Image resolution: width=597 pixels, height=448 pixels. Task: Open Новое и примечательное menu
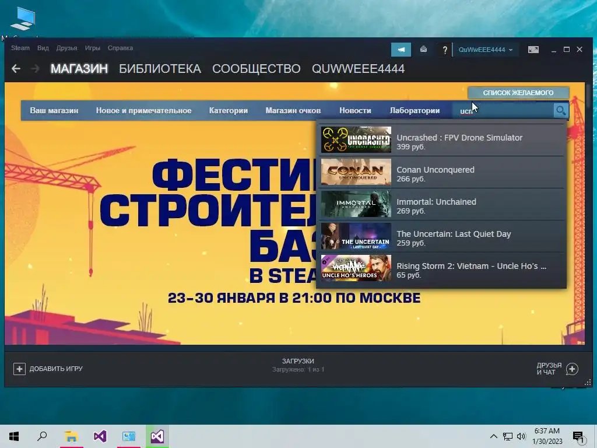[143, 110]
